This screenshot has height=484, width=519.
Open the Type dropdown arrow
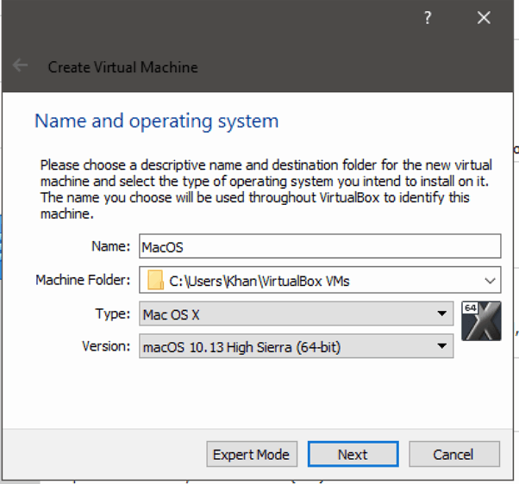click(441, 314)
